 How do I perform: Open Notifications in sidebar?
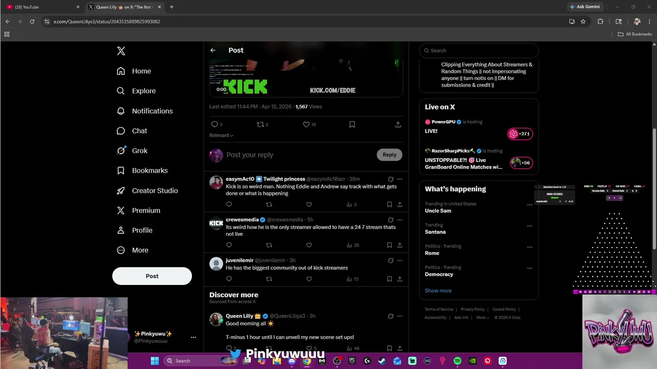tap(145, 111)
